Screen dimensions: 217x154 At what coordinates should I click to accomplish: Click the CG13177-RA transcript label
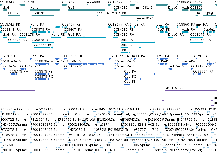pos(118,25)
